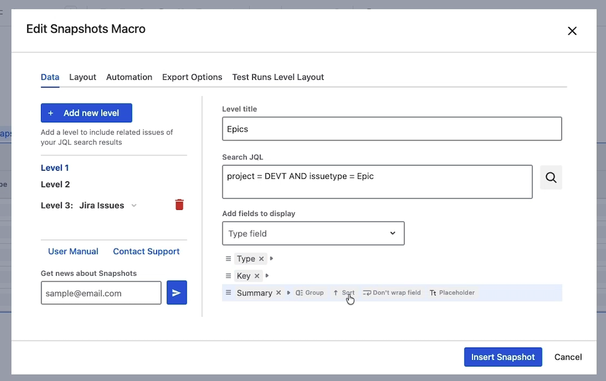
Task: Edit the Level title field
Action: pyautogui.click(x=392, y=129)
